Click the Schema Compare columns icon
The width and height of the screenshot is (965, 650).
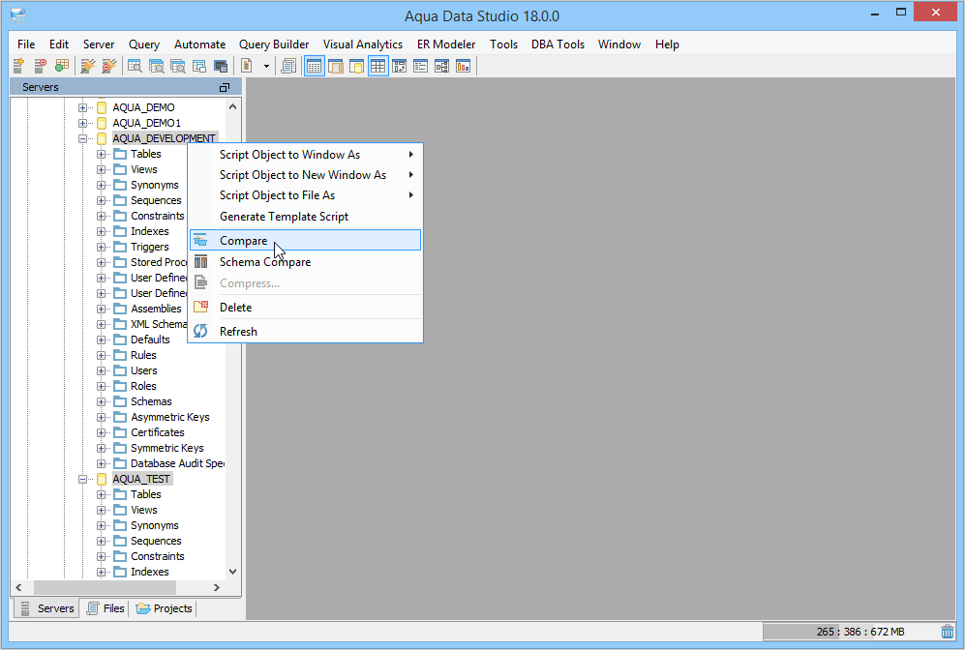pos(200,262)
